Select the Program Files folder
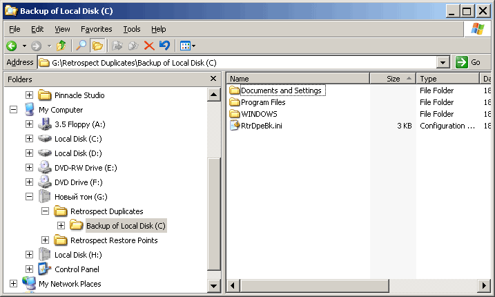Viewport: 495px width, 297px height. (263, 102)
